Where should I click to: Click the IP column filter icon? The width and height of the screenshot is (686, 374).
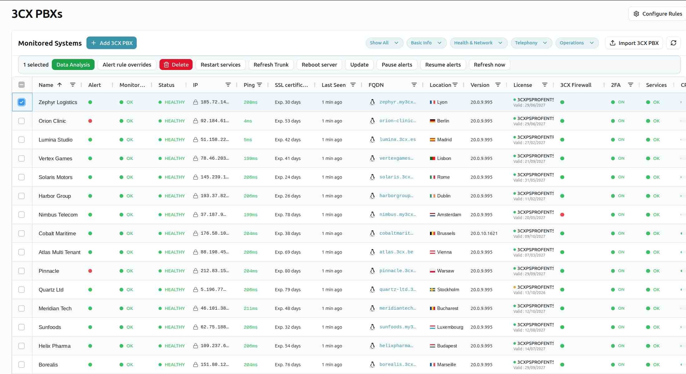point(228,85)
